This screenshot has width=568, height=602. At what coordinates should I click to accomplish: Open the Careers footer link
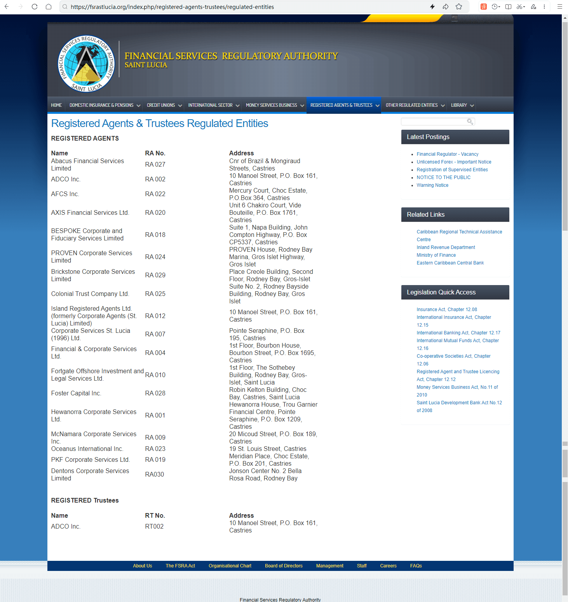(x=388, y=566)
